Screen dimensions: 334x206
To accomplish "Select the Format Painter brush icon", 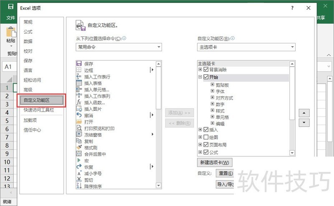I will coord(79,147).
